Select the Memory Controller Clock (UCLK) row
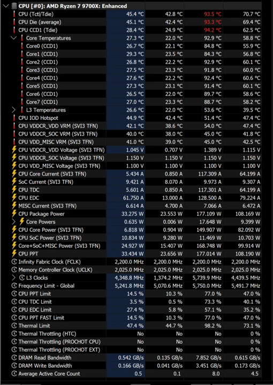 click(x=136, y=270)
